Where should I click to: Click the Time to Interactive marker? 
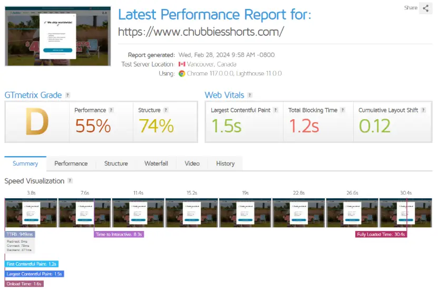[120, 234]
